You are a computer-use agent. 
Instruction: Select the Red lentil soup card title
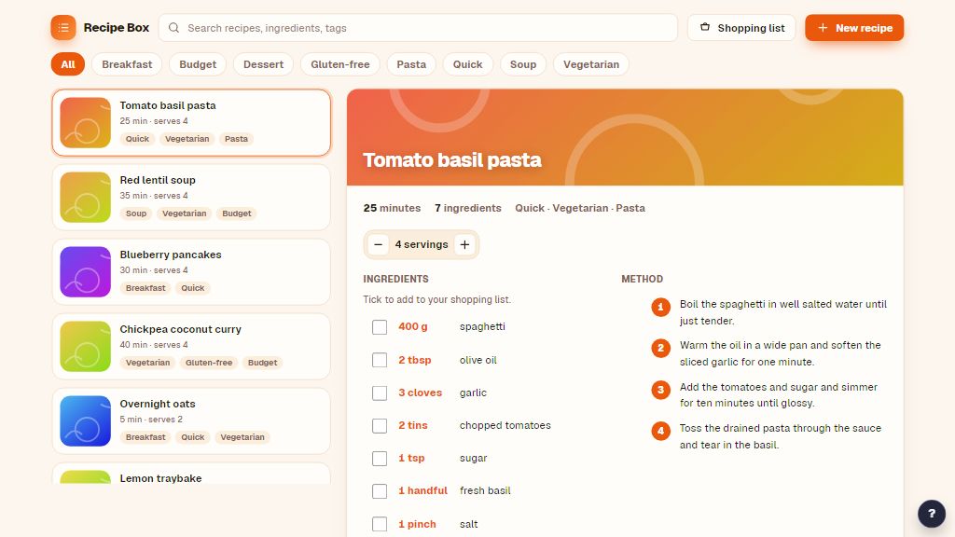[x=157, y=180]
